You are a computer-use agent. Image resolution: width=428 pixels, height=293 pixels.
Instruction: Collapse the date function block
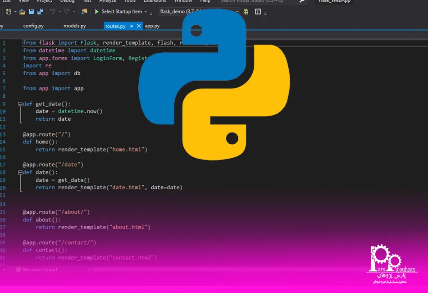click(20, 172)
